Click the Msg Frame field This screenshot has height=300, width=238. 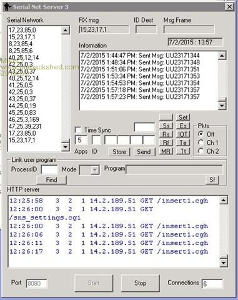tap(189, 29)
